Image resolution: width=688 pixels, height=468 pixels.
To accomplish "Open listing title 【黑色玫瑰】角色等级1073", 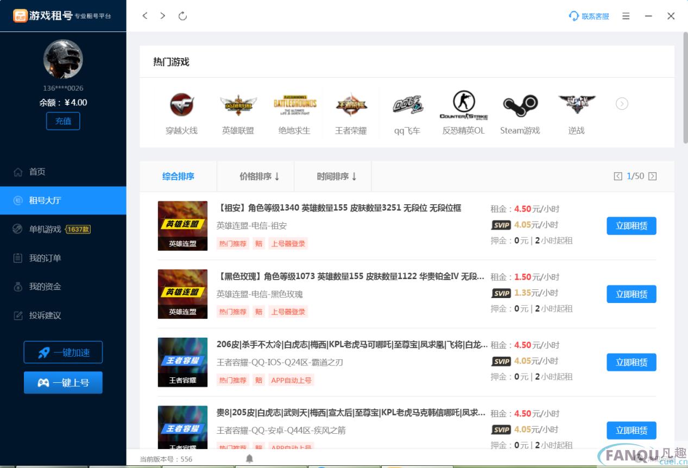I will pyautogui.click(x=351, y=276).
